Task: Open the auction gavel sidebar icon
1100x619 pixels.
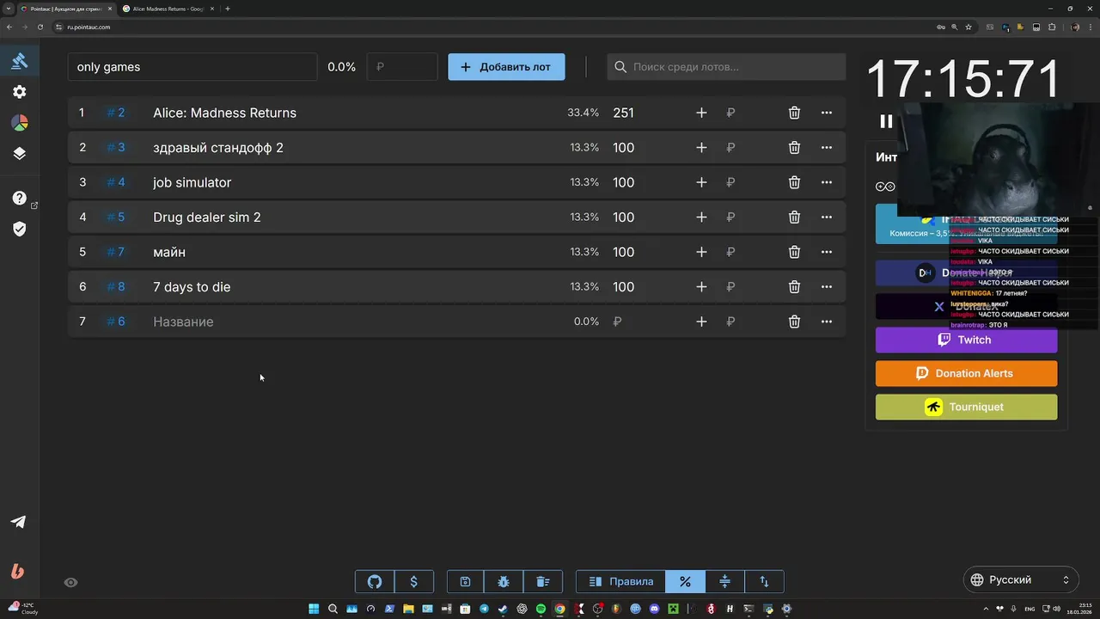Action: (19, 60)
